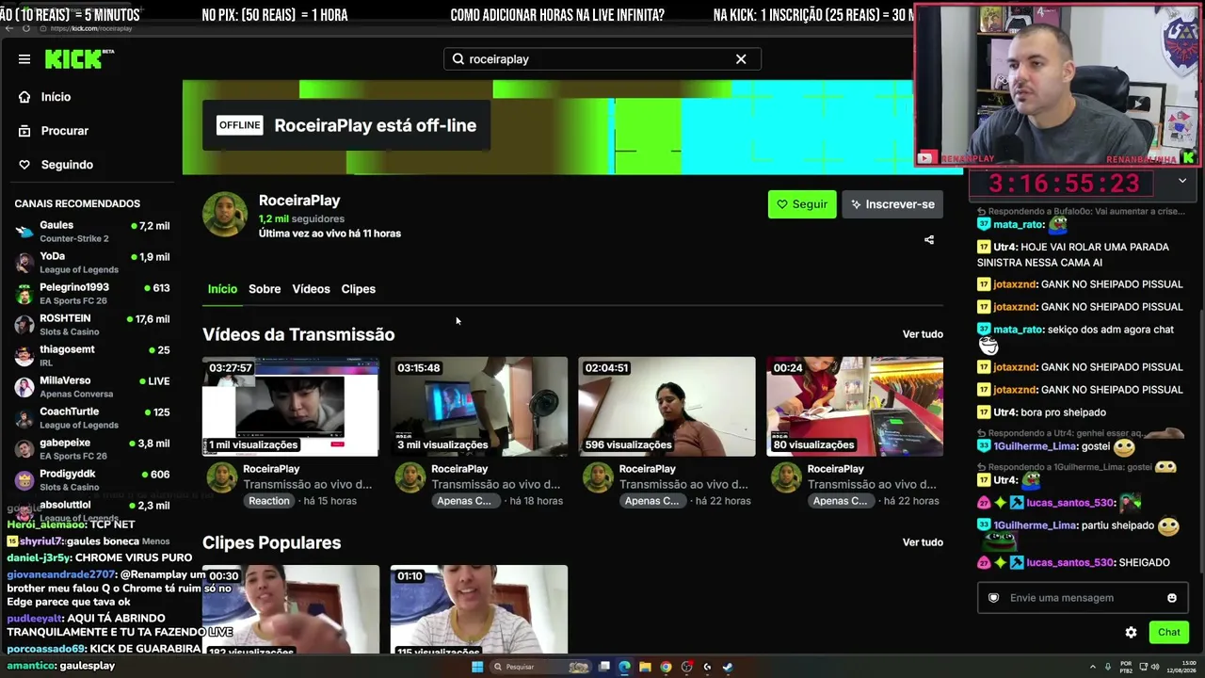Viewport: 1205px width, 678px height.
Task: Click the taskbar microphone icon
Action: click(x=1108, y=667)
